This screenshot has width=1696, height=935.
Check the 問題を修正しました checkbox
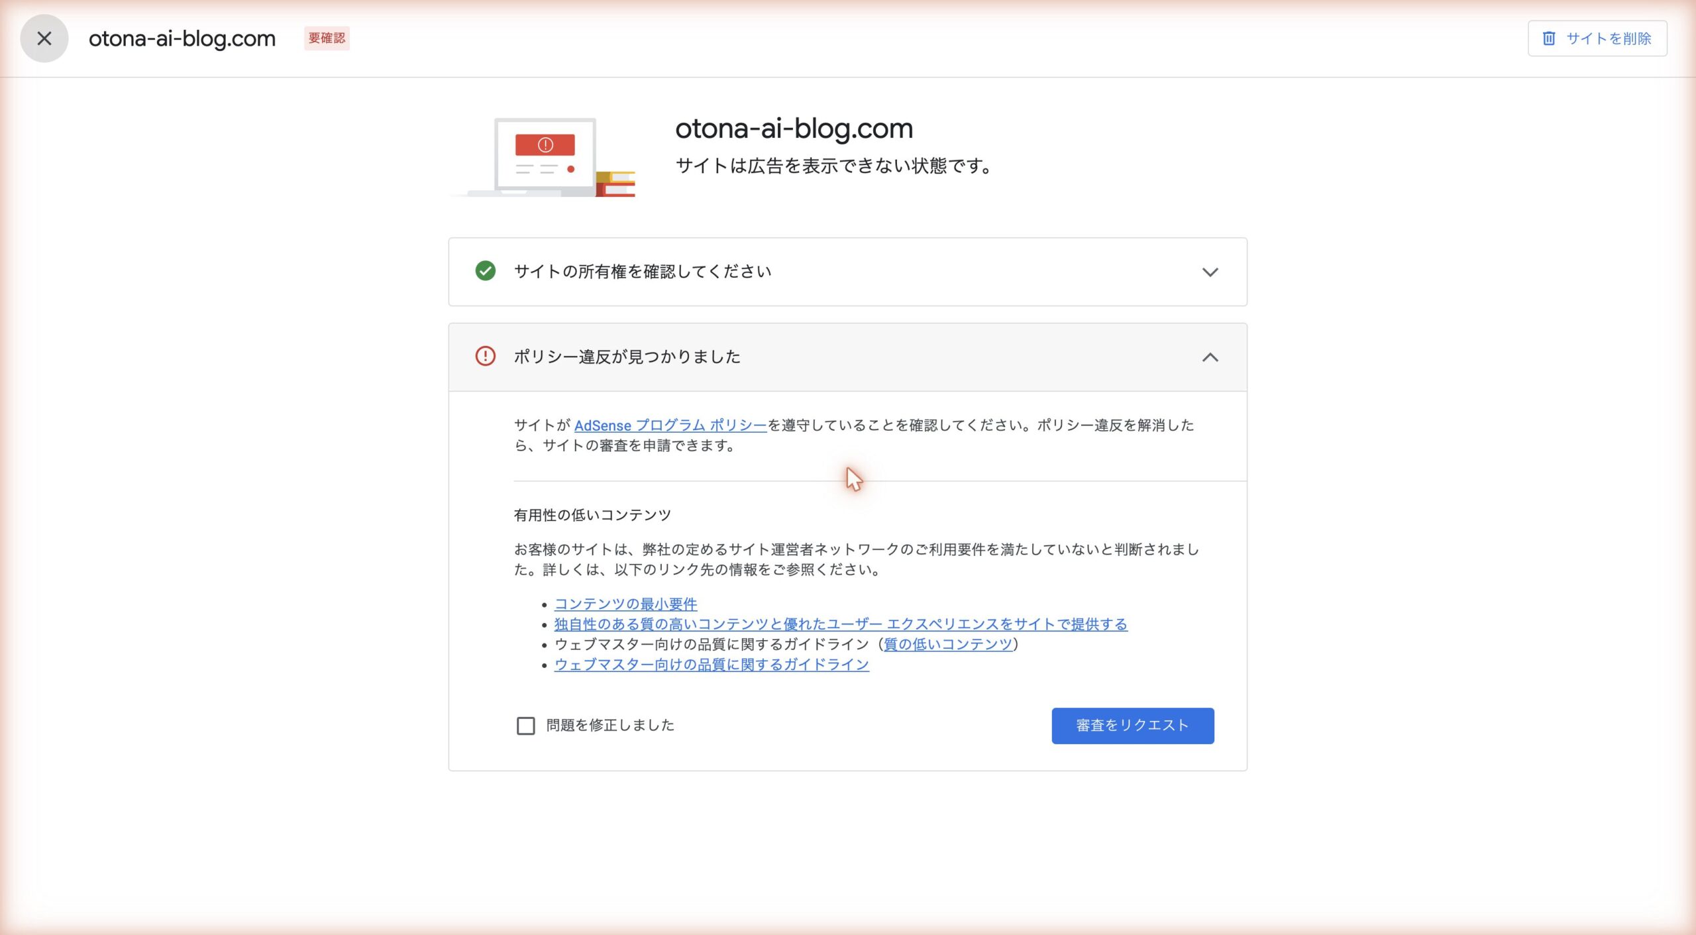tap(526, 726)
